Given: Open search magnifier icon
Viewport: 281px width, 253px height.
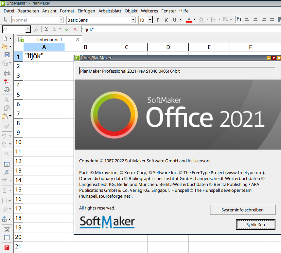Looking at the screenshot, I should [x=7, y=154].
